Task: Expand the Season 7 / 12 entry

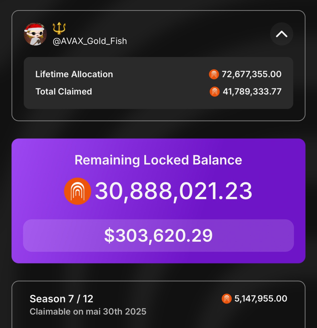Action: point(61,299)
